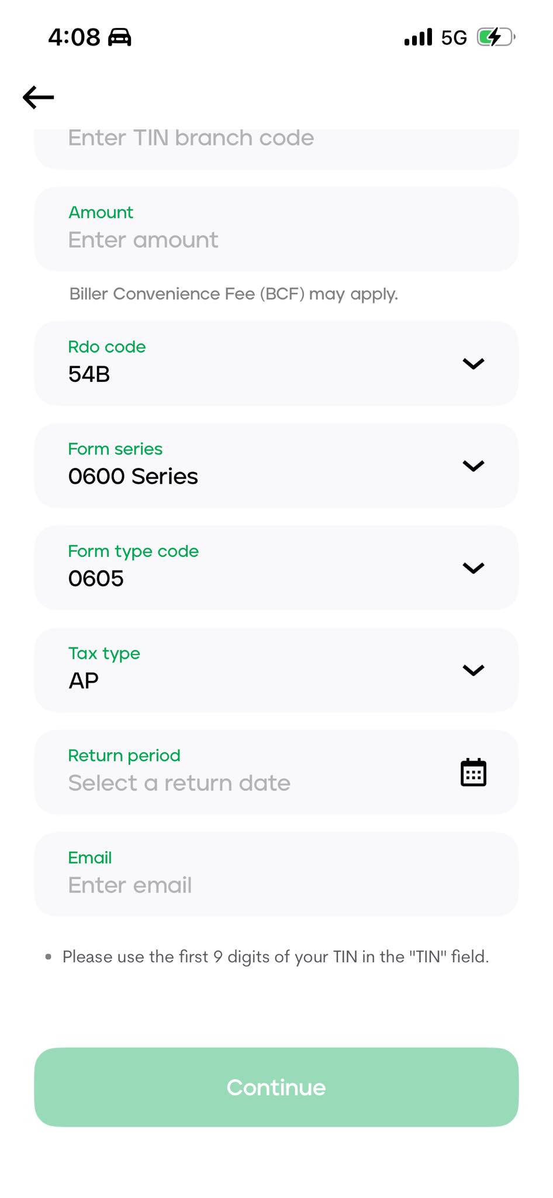Open the 0605 form type dropdown
This screenshot has width=553, height=1198.
pyautogui.click(x=276, y=568)
